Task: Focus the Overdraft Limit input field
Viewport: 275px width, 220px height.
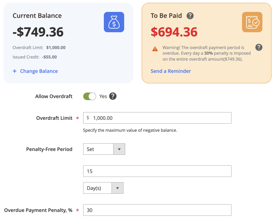Action: [157, 118]
